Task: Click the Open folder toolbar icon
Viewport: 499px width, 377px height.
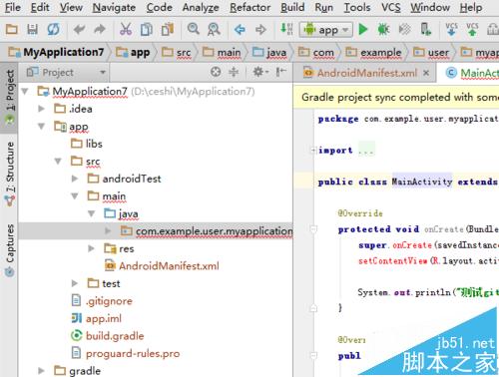Action: click(12, 30)
